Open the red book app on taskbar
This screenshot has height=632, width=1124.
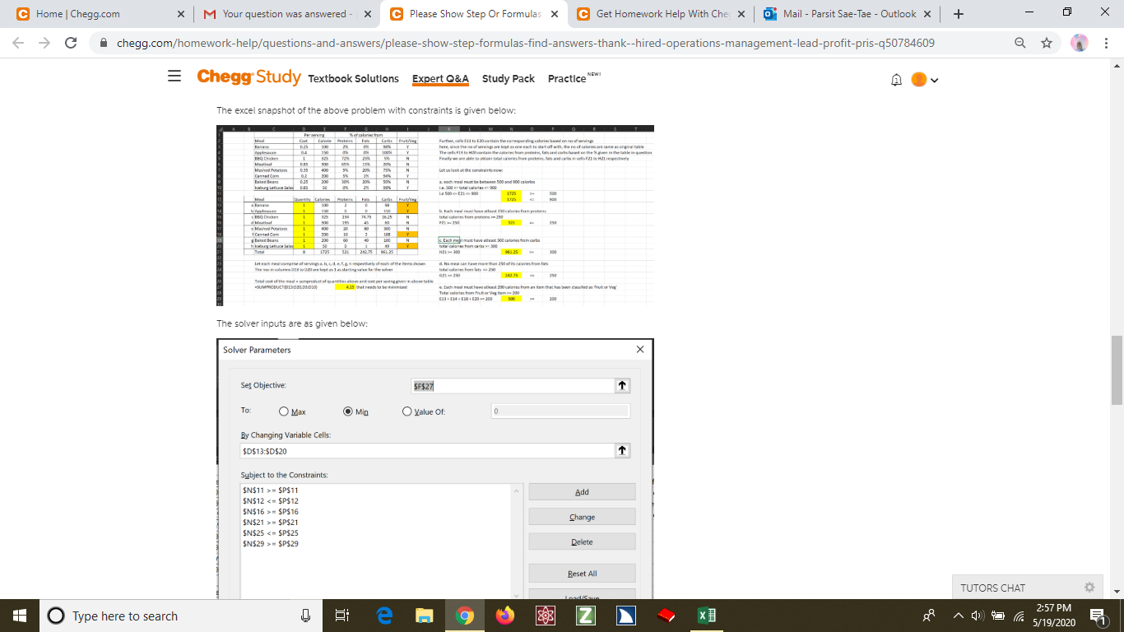667,616
